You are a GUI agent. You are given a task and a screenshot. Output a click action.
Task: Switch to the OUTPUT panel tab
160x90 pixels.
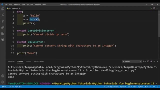(x=28, y=61)
